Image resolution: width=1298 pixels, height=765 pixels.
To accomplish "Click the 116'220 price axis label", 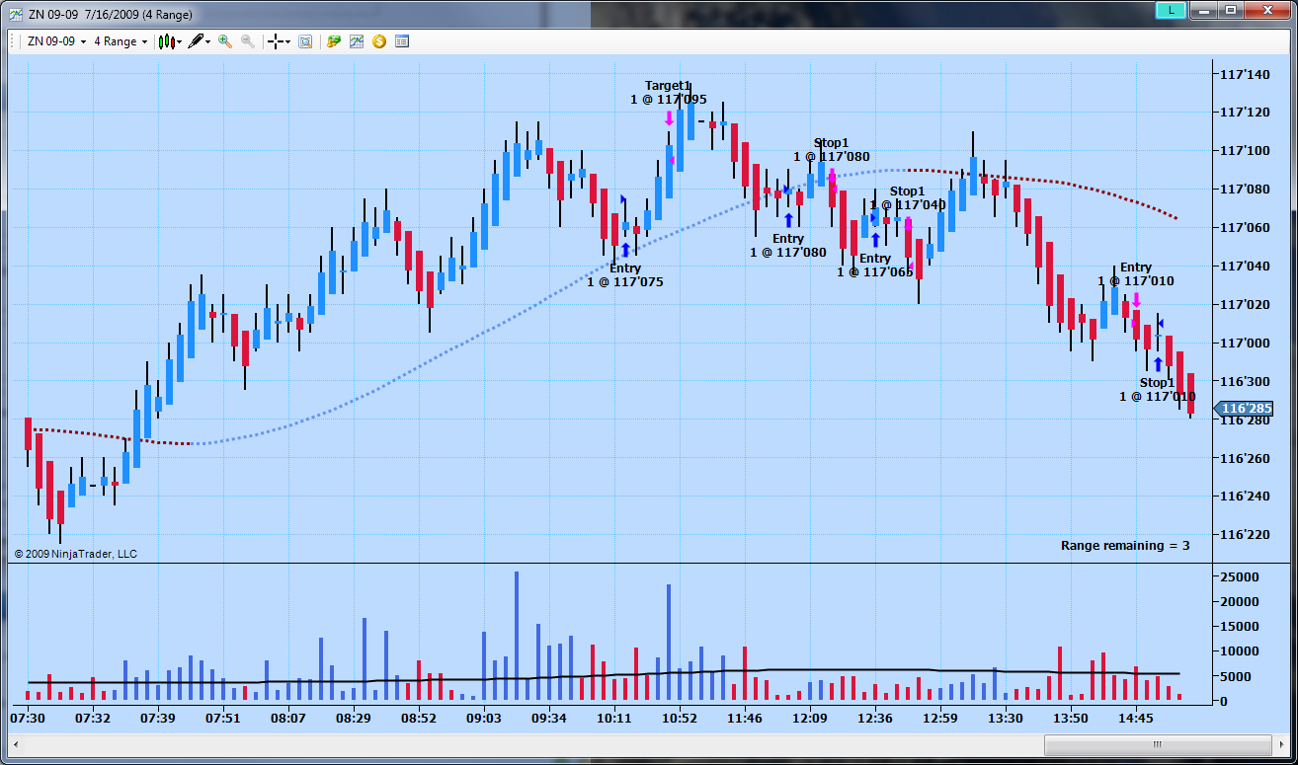I will [1245, 536].
